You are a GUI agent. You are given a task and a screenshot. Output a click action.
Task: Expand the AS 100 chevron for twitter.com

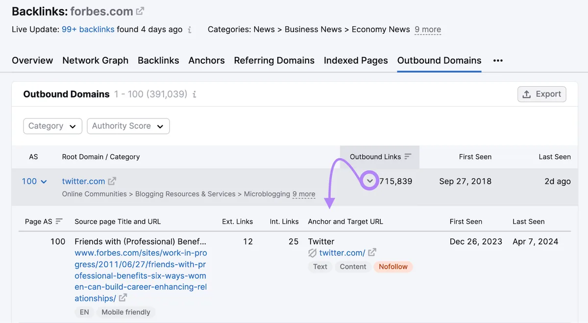tap(44, 182)
